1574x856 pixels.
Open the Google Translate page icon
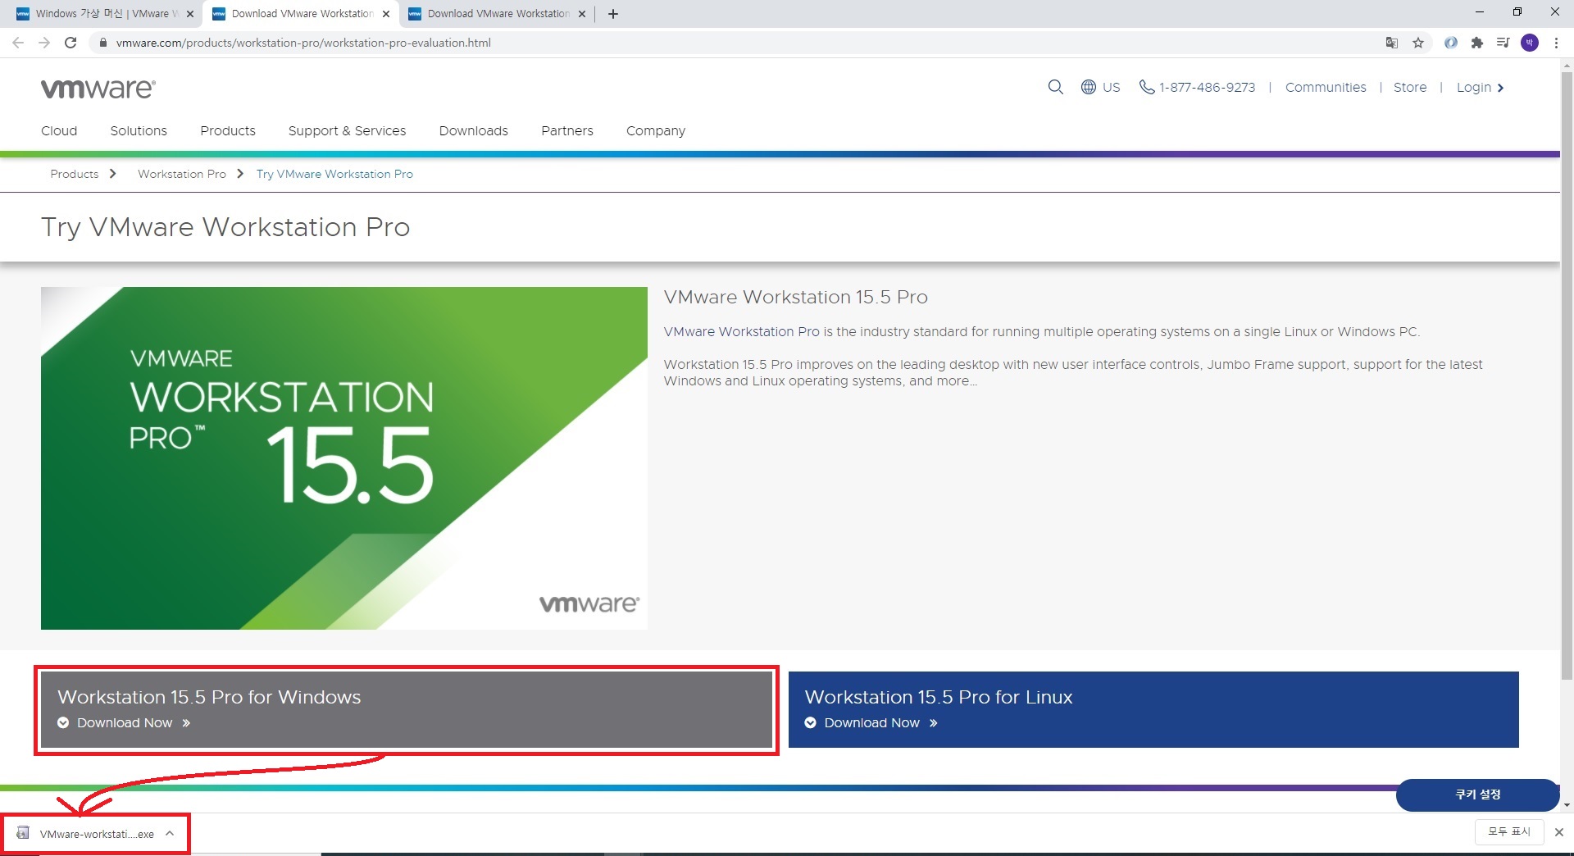click(x=1391, y=43)
